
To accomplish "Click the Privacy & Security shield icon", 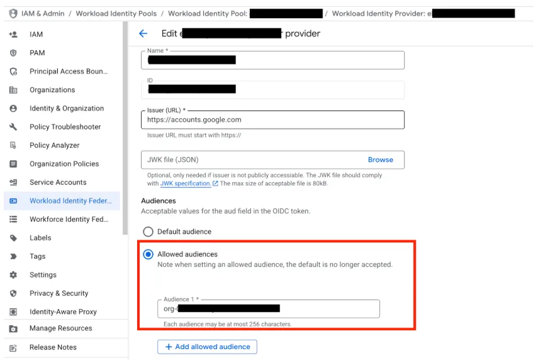I will click(13, 293).
